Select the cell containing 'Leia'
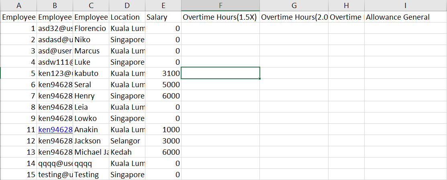Screen dimensions: 447x180 pos(91,107)
